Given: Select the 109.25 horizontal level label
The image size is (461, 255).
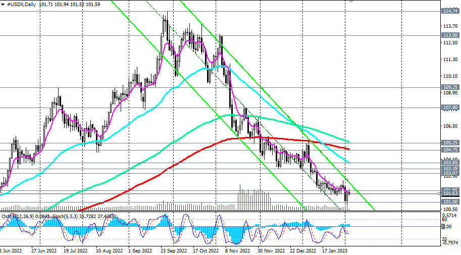Looking at the screenshot, I should [x=450, y=87].
